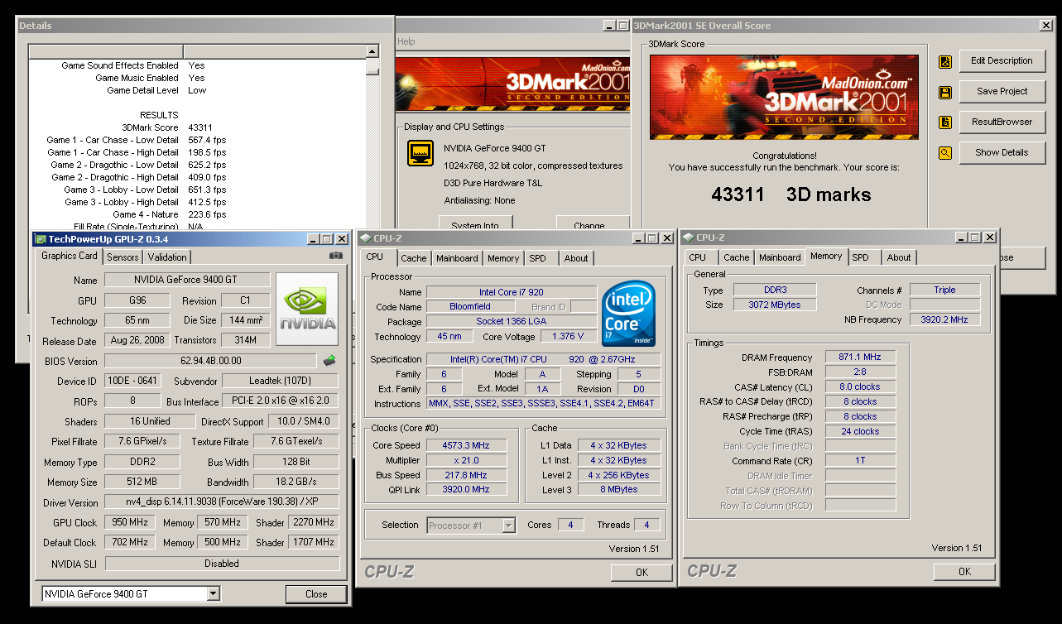Click OK in the CPU-Z Memory window
The width and height of the screenshot is (1062, 624).
coord(964,571)
